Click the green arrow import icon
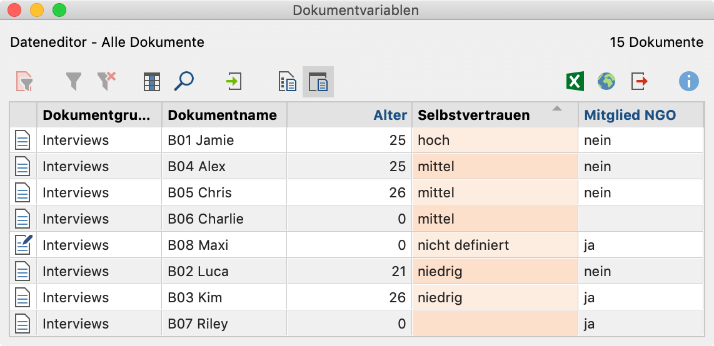Image resolution: width=714 pixels, height=346 pixels. pos(234,82)
